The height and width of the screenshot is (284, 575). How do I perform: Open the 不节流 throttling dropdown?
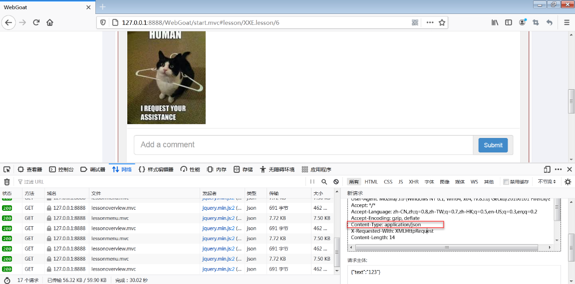pyautogui.click(x=547, y=181)
